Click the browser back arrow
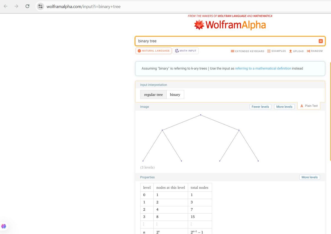 point(6,6)
